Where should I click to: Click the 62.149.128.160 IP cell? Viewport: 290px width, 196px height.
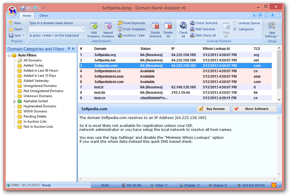click(x=184, y=87)
